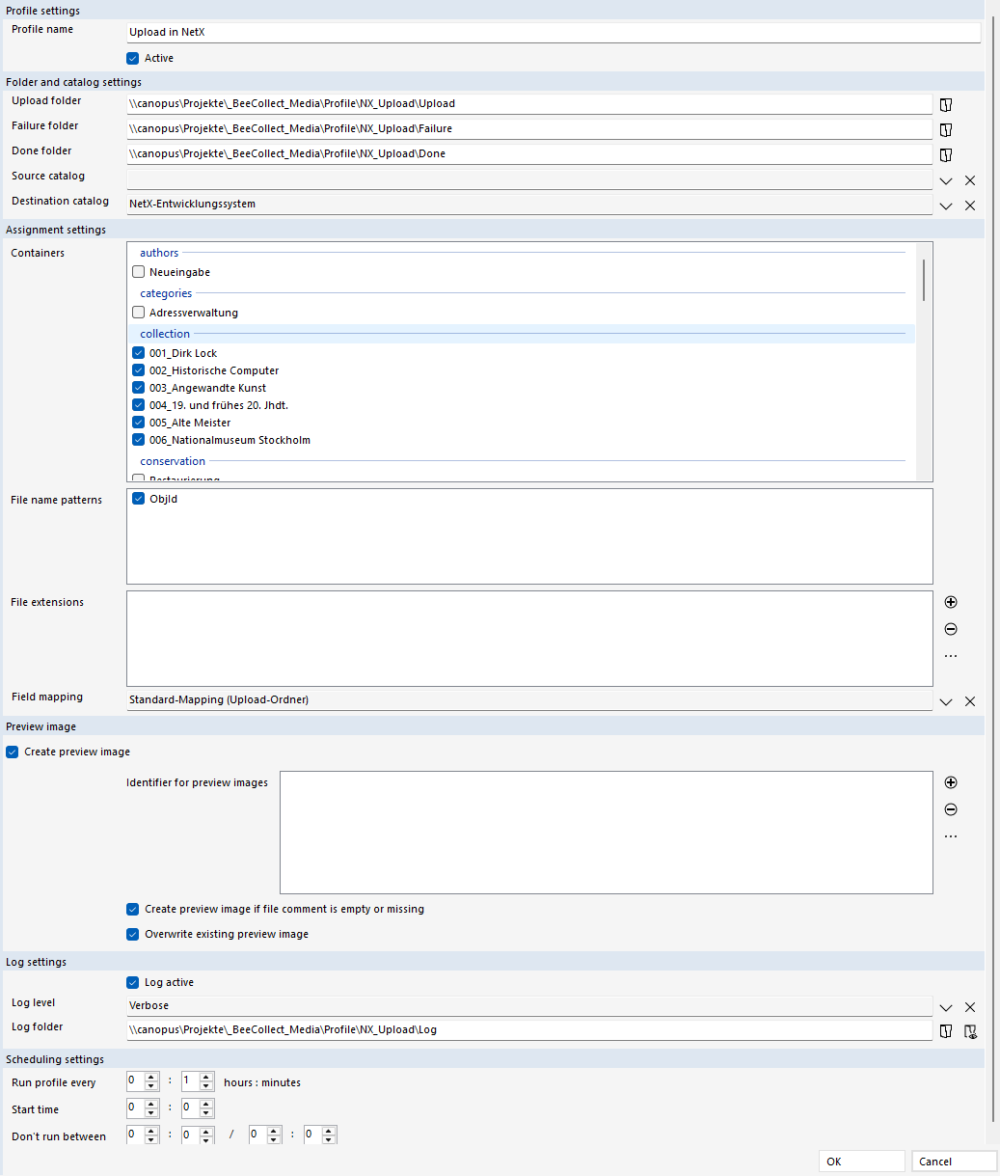The image size is (1000, 1176).
Task: Open the Done folder browse icon
Action: [x=946, y=154]
